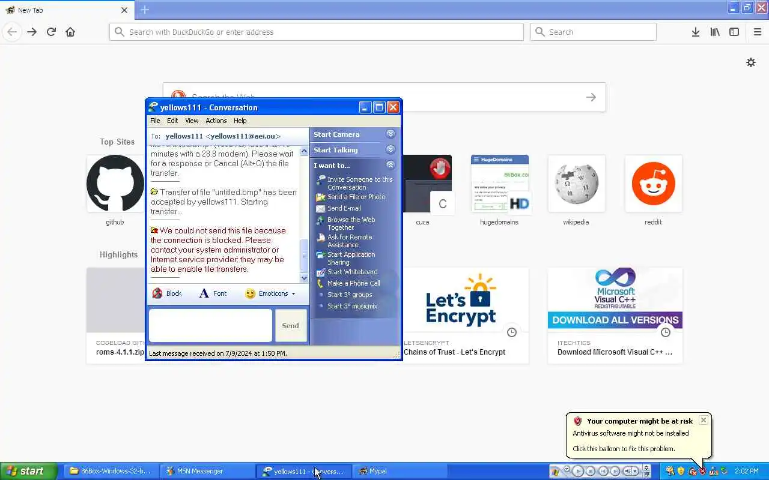
Task: Open the Font settings in the conversation
Action: coord(213,293)
